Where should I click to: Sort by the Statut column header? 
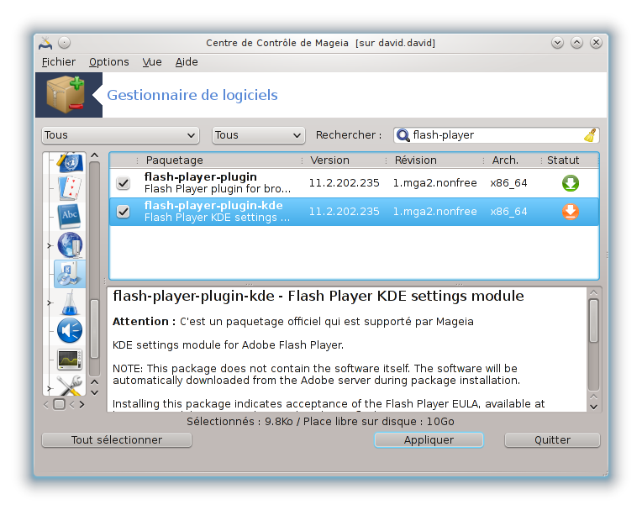pyautogui.click(x=570, y=160)
